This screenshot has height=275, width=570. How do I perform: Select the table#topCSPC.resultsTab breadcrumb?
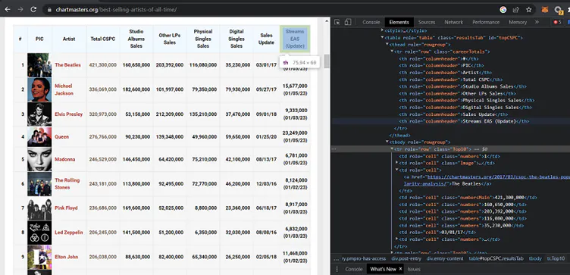tap(496, 258)
